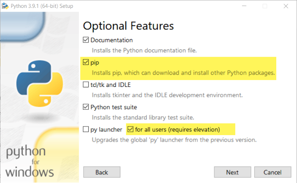Viewport: 297px width, 183px height.
Task: Click the Python logo in side panel
Action: (39, 84)
